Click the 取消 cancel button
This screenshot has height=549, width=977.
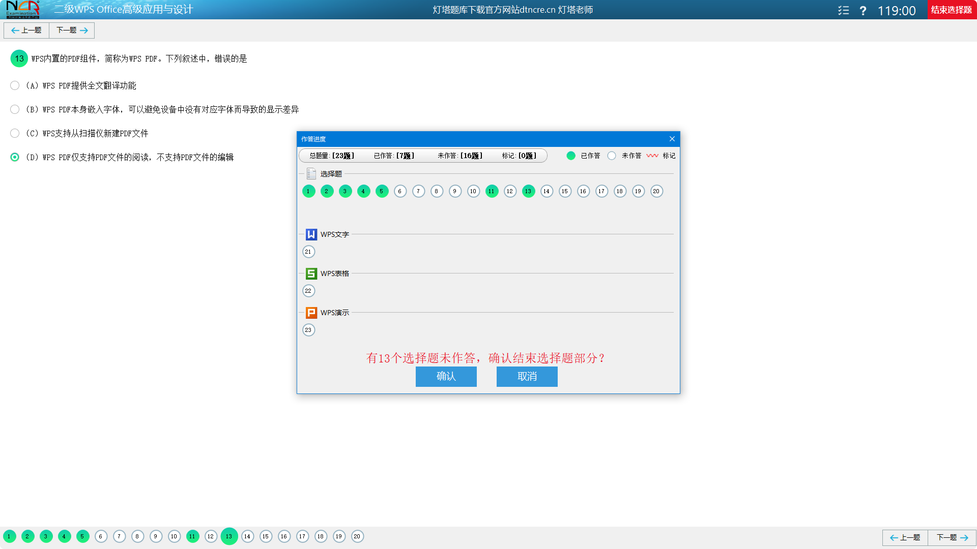(x=527, y=377)
